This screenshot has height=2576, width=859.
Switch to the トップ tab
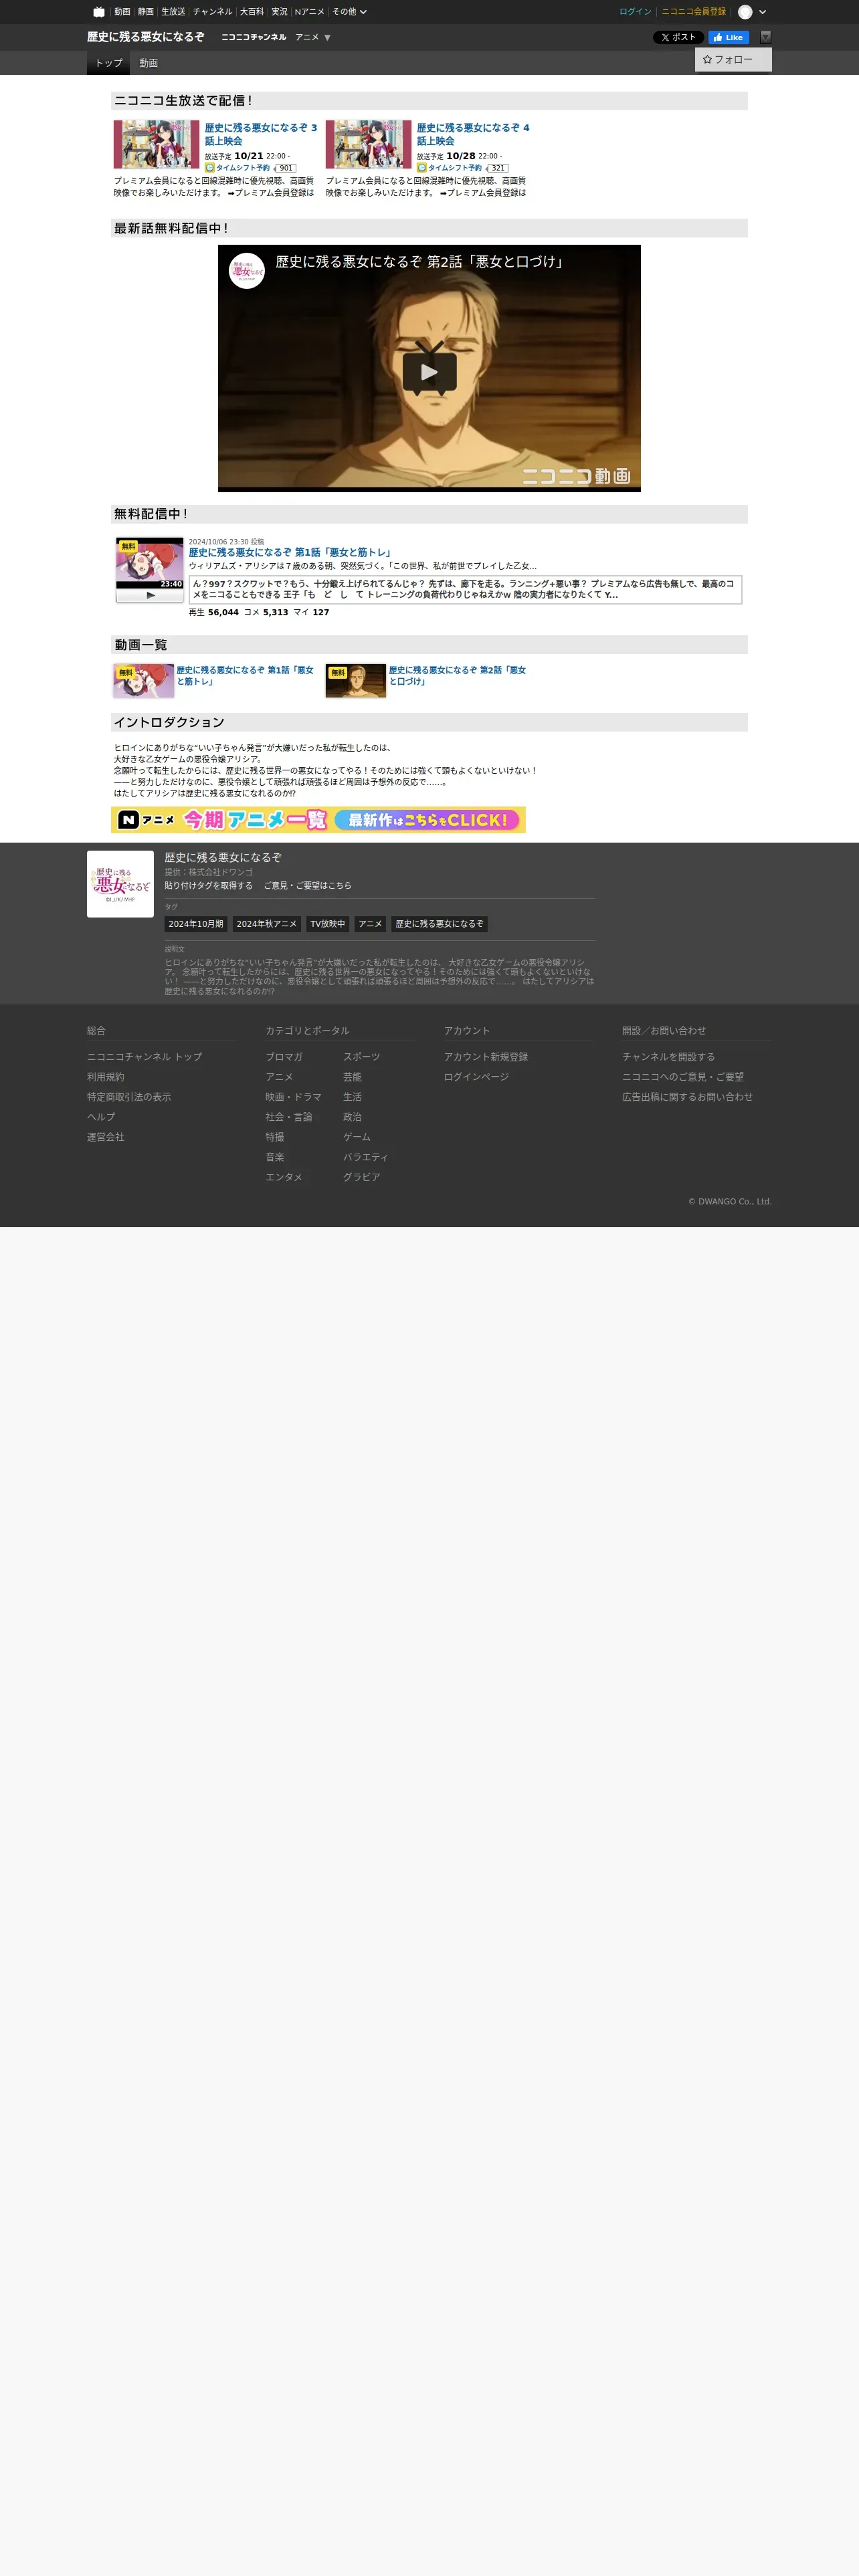108,63
